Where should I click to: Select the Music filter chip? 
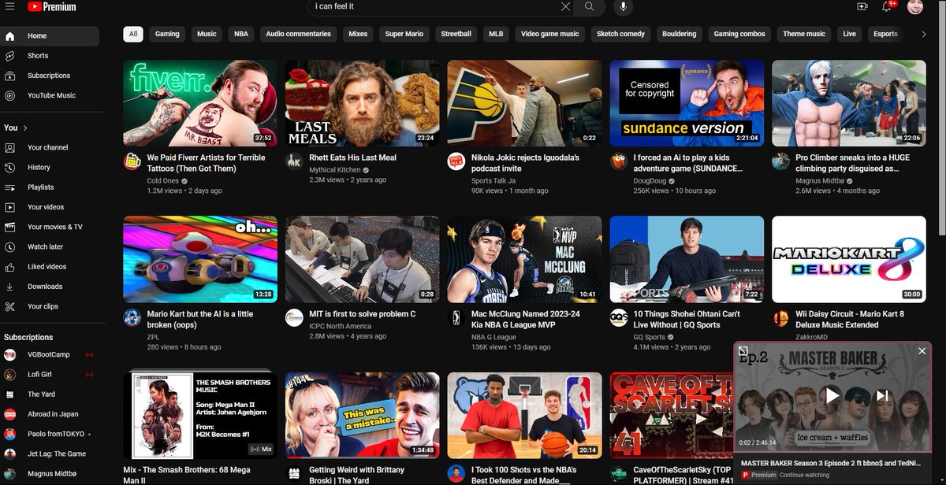[207, 34]
